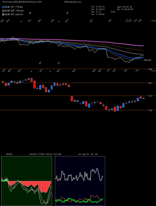156x206 pixels.
Task: Click the 'MACD:' panel label
Action: click(9, 154)
